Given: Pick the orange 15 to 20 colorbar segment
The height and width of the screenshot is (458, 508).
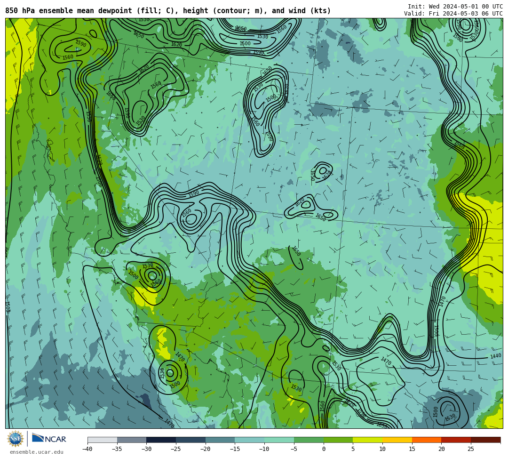Looking at the screenshot, I should coord(427,440).
